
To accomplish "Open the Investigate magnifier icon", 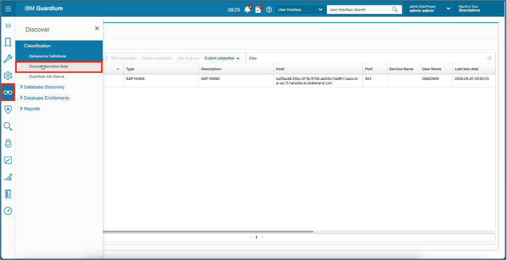I will coord(8,126).
